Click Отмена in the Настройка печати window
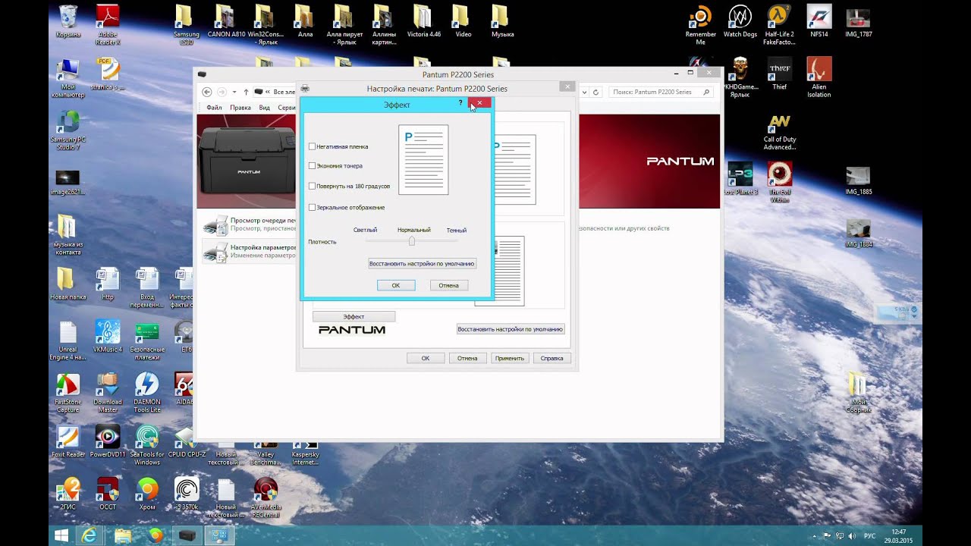This screenshot has width=971, height=546. pos(467,358)
